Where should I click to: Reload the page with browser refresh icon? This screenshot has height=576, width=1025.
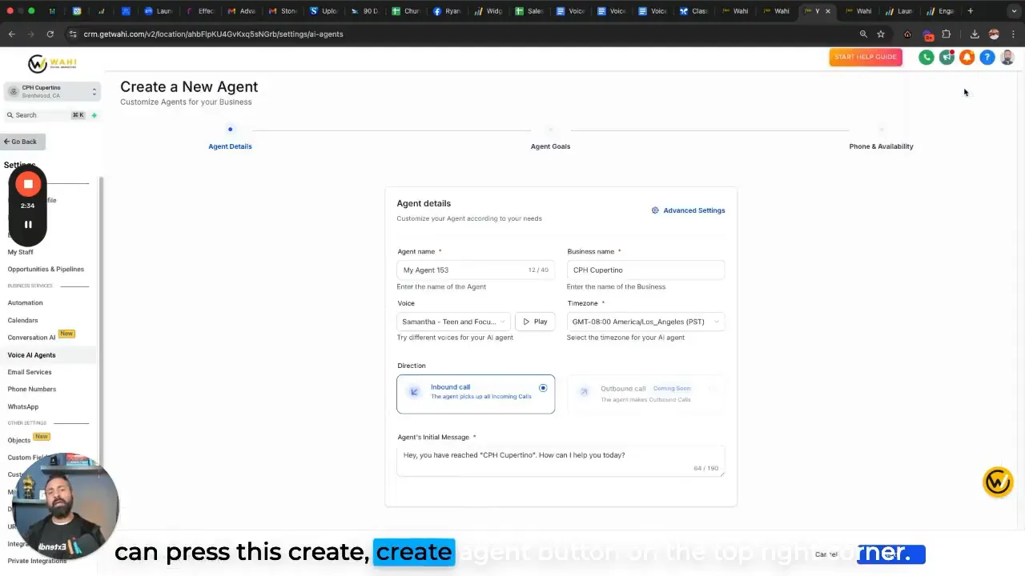coord(50,34)
